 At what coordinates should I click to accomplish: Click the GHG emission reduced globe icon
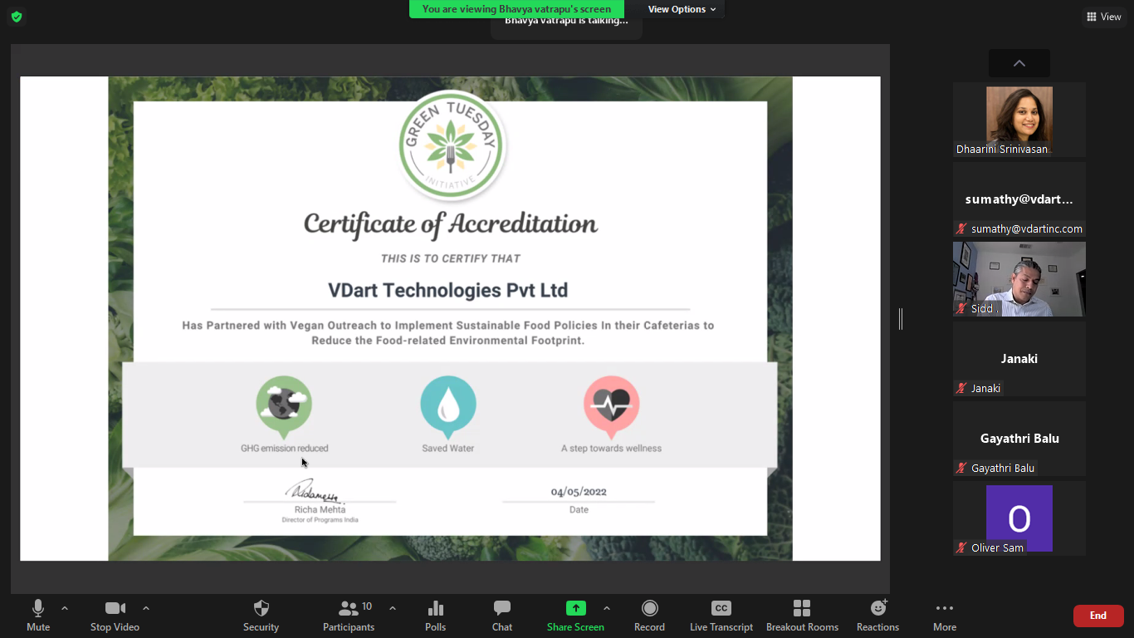point(284,406)
